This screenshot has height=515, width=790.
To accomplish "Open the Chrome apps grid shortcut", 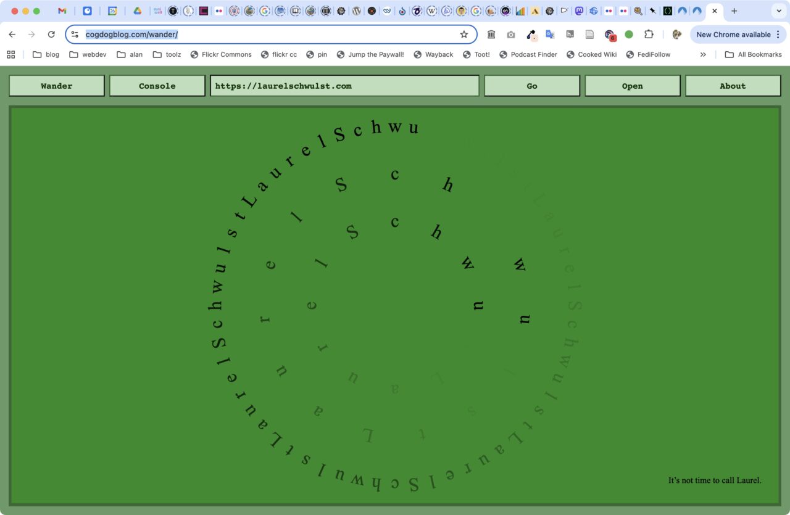I will (x=11, y=54).
